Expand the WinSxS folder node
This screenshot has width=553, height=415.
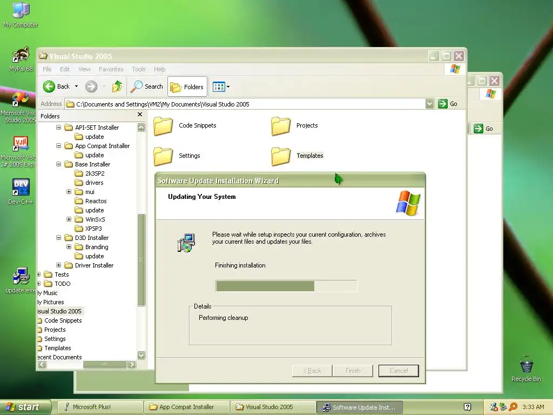[69, 219]
